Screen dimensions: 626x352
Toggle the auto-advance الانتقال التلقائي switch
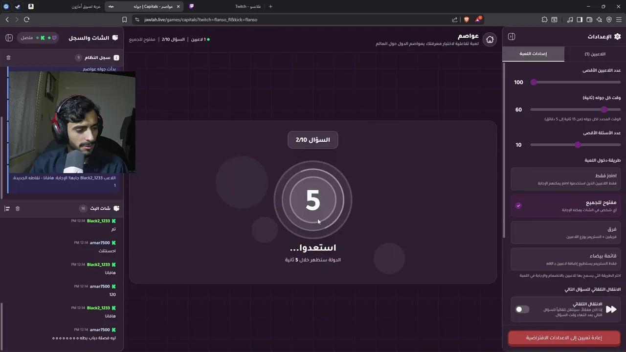[x=522, y=309]
